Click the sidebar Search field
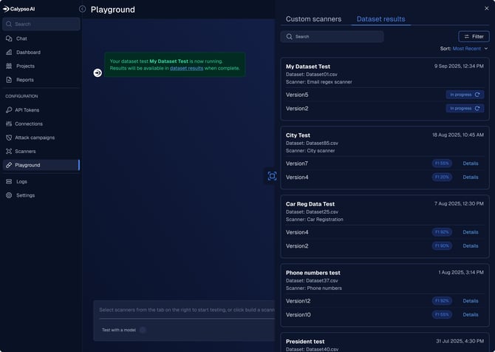The image size is (495, 352). coord(41,24)
